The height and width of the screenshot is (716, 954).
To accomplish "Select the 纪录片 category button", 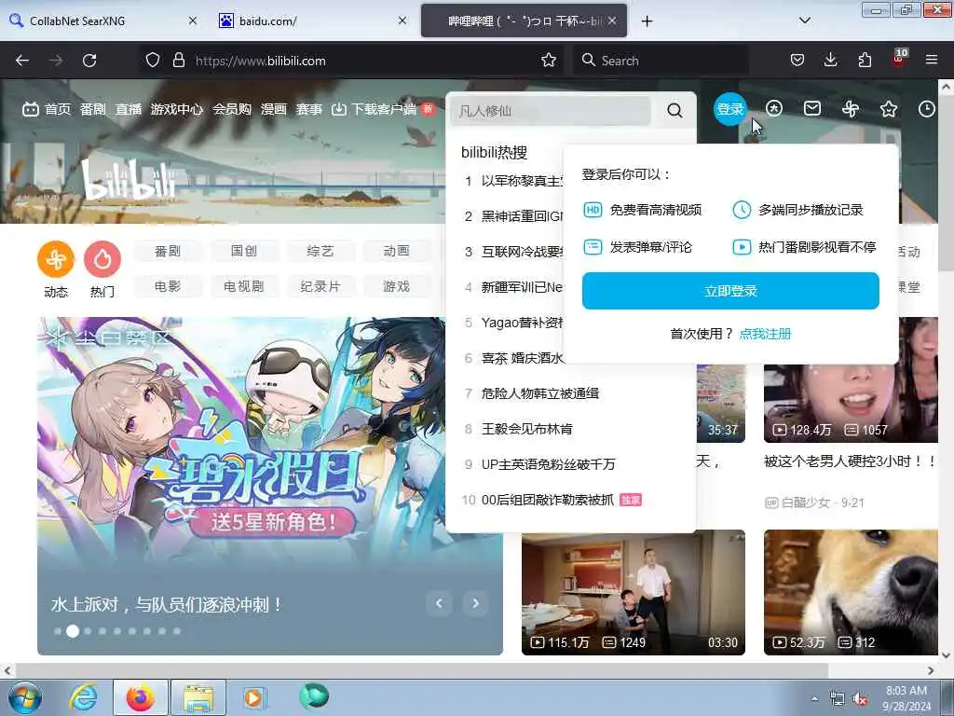I will 320,286.
